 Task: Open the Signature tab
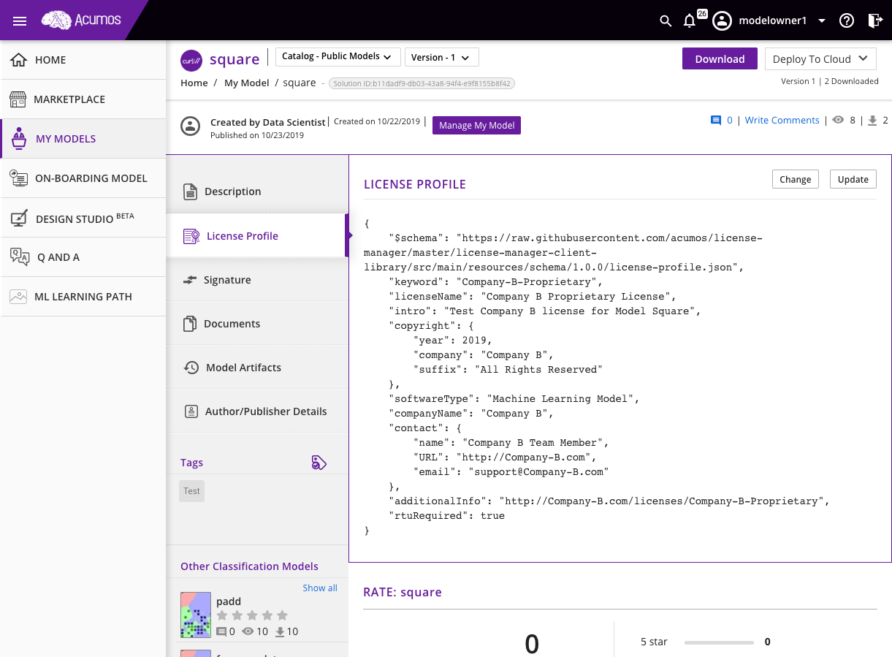pos(257,279)
